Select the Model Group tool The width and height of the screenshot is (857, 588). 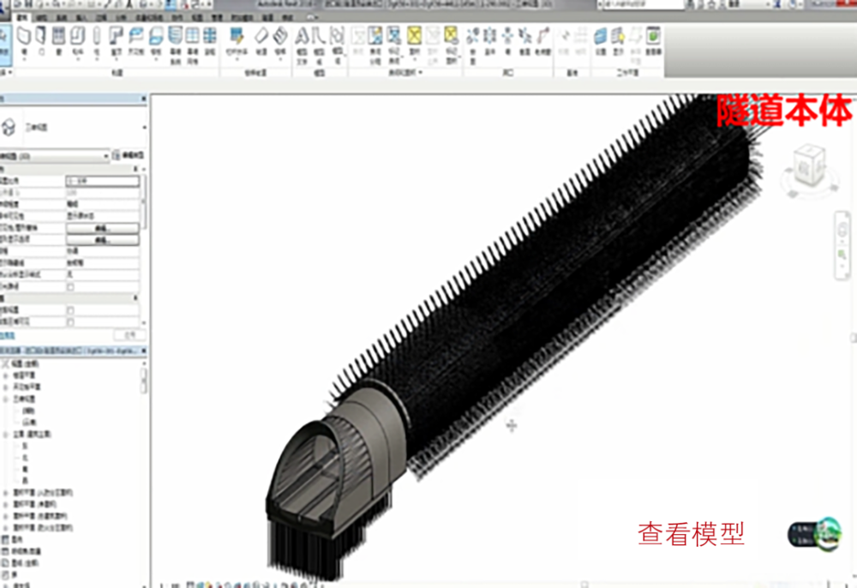coord(337,45)
